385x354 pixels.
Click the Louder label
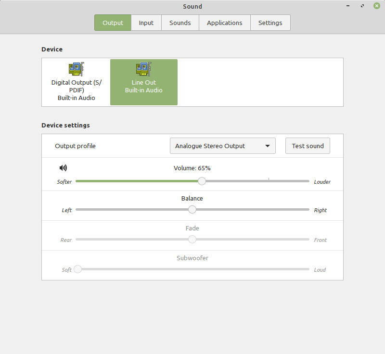(x=322, y=182)
